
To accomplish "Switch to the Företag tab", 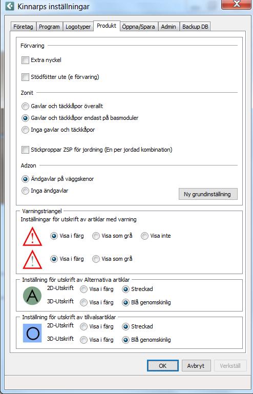I will click(23, 27).
